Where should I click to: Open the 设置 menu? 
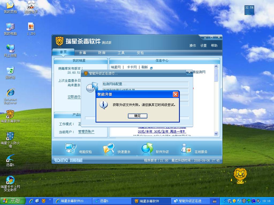(203, 45)
